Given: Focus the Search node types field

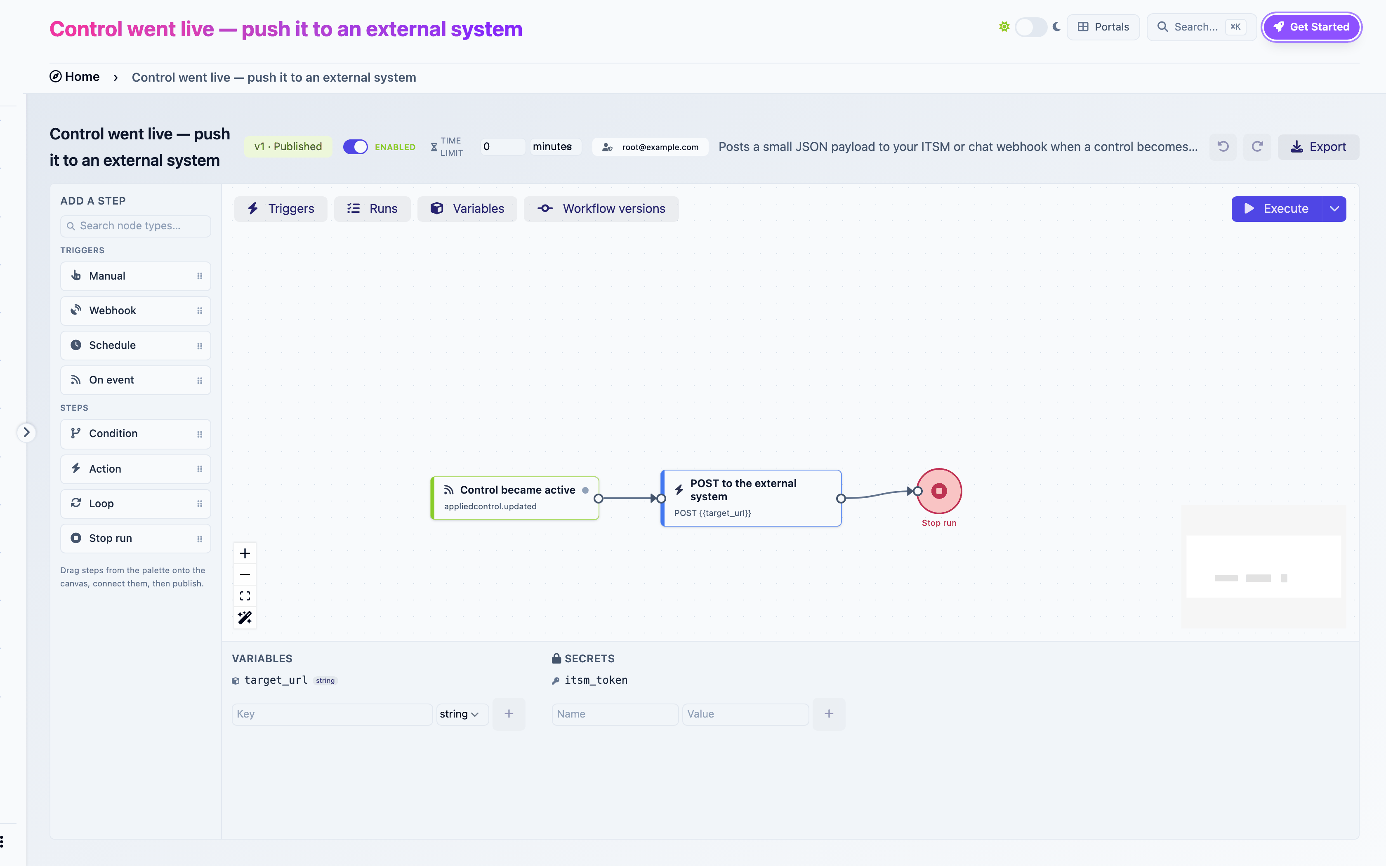Looking at the screenshot, I should pyautogui.click(x=136, y=226).
